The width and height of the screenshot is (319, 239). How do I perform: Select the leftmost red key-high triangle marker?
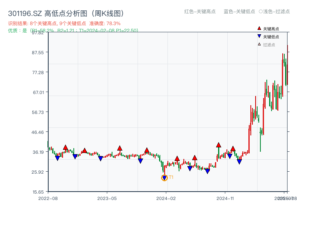coord(65,147)
